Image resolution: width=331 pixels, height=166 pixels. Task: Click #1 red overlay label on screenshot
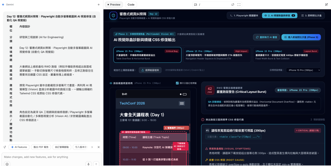(135, 132)
